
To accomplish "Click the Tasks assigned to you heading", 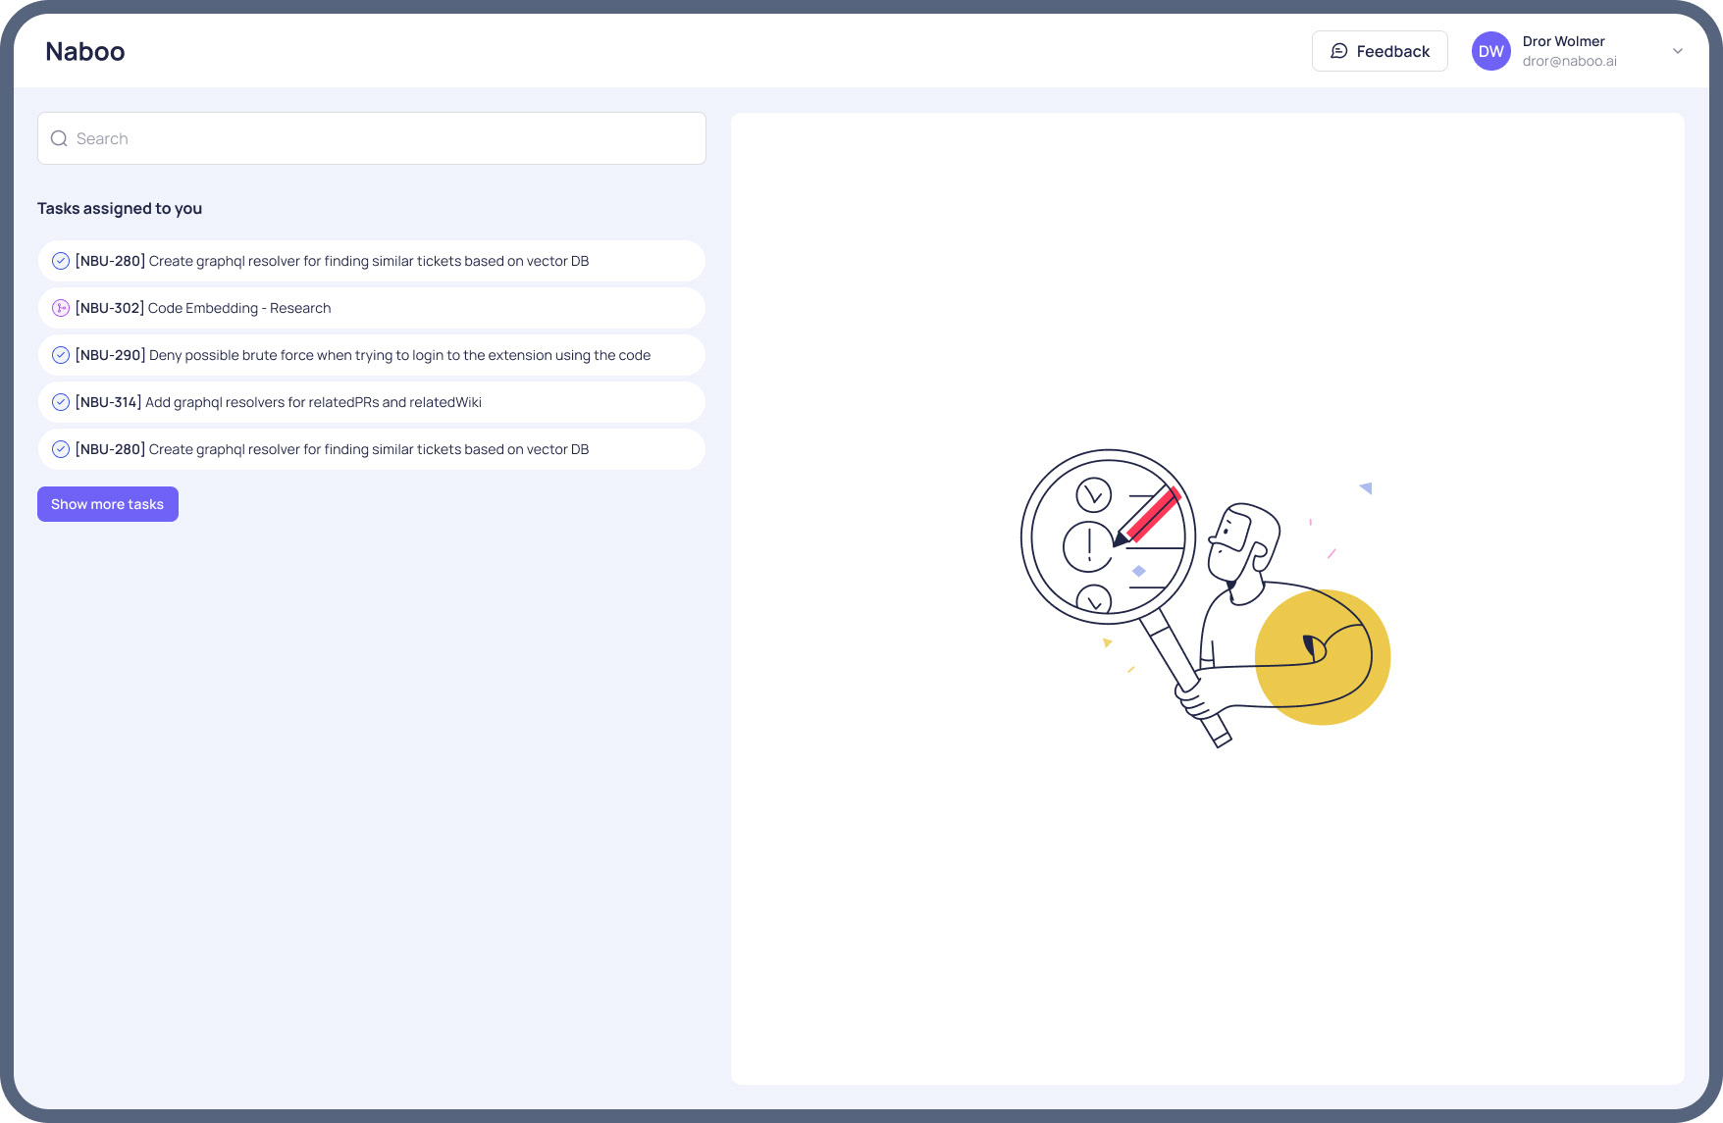I will click(x=120, y=208).
